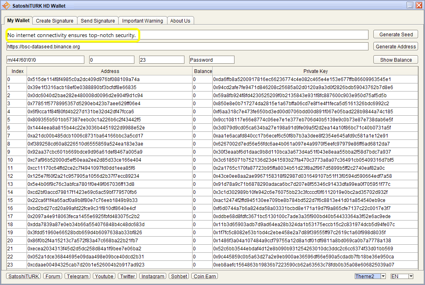
Task: Select the address row with index 12
Action: tap(212, 176)
